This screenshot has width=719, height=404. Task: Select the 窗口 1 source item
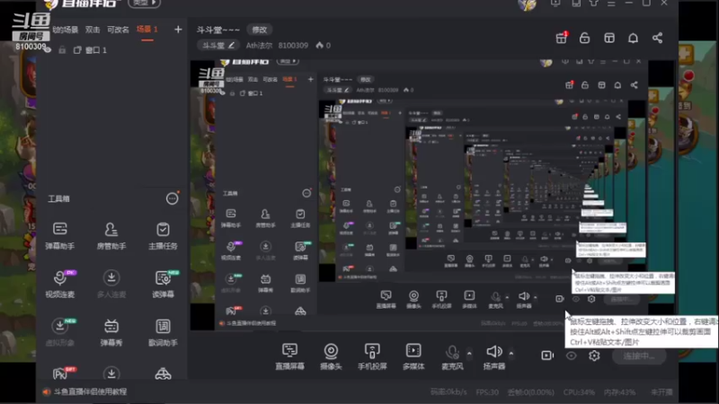(x=96, y=50)
